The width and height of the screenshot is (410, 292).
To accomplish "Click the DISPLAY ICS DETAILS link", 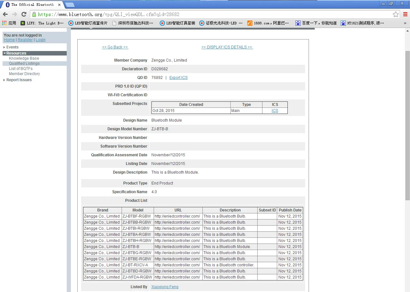I will coord(227,47).
